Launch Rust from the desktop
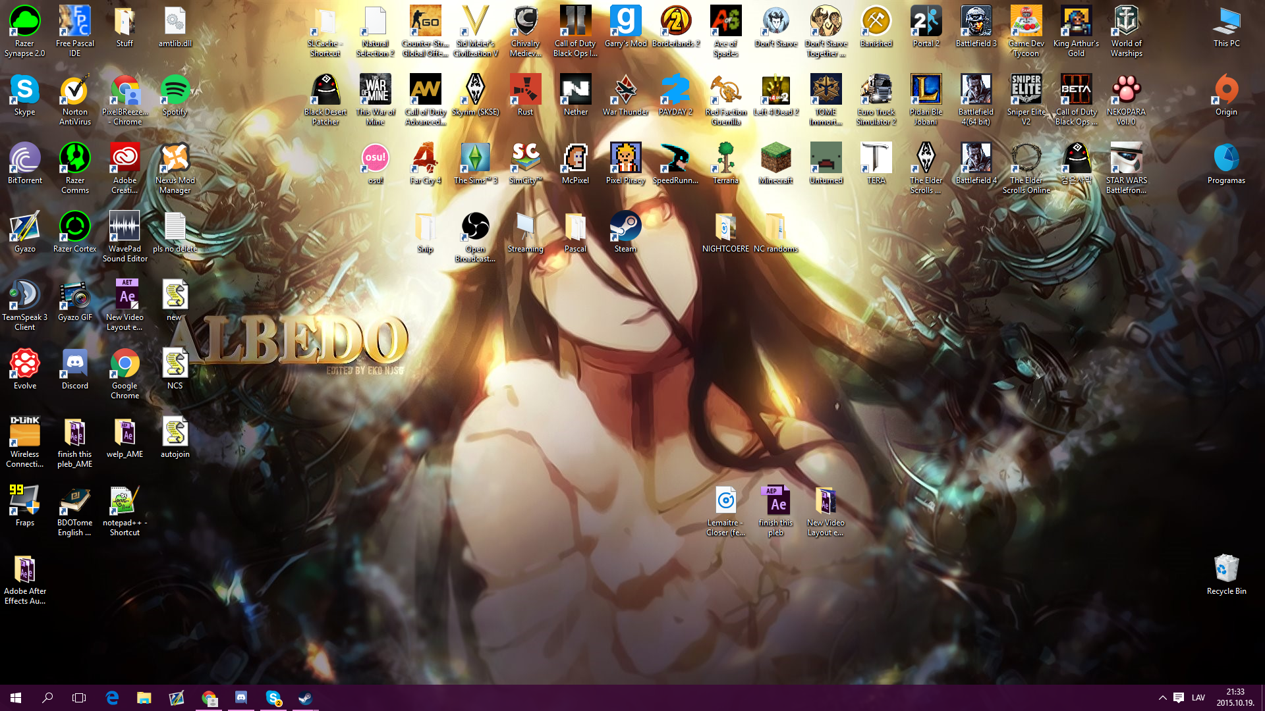This screenshot has height=711, width=1265. pyautogui.click(x=525, y=95)
